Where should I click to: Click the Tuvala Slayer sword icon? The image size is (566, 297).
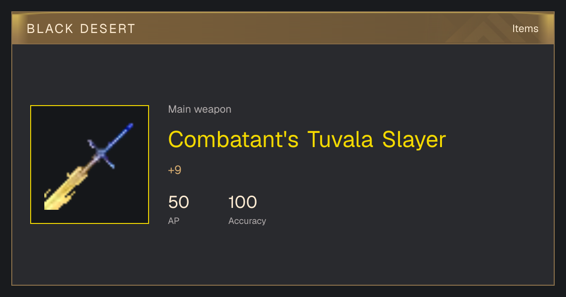point(90,165)
